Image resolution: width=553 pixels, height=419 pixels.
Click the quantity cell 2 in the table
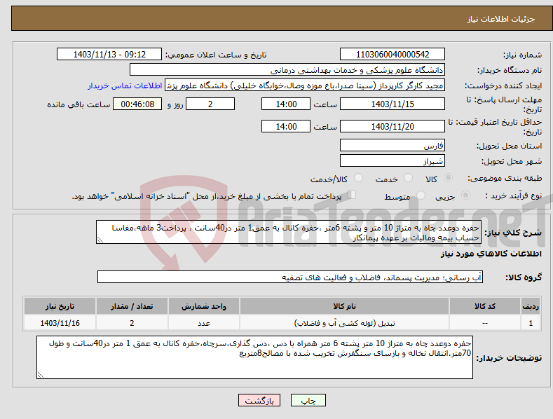132,323
